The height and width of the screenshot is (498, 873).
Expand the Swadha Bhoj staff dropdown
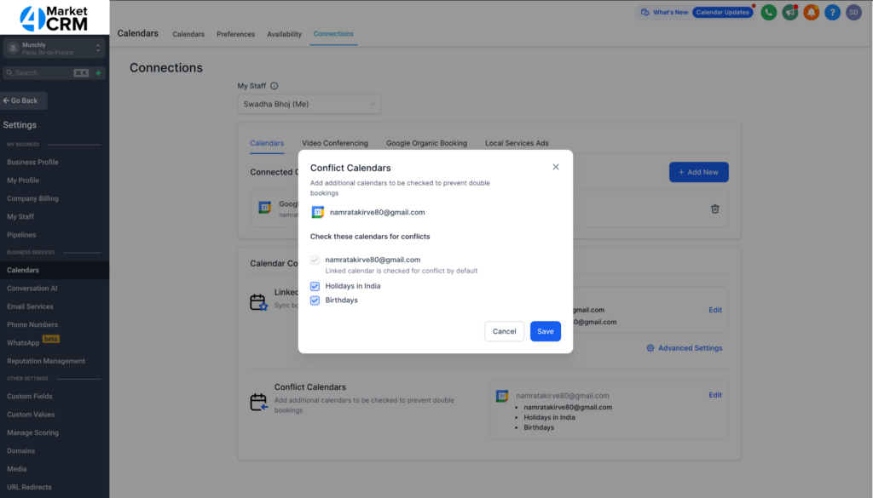(309, 104)
